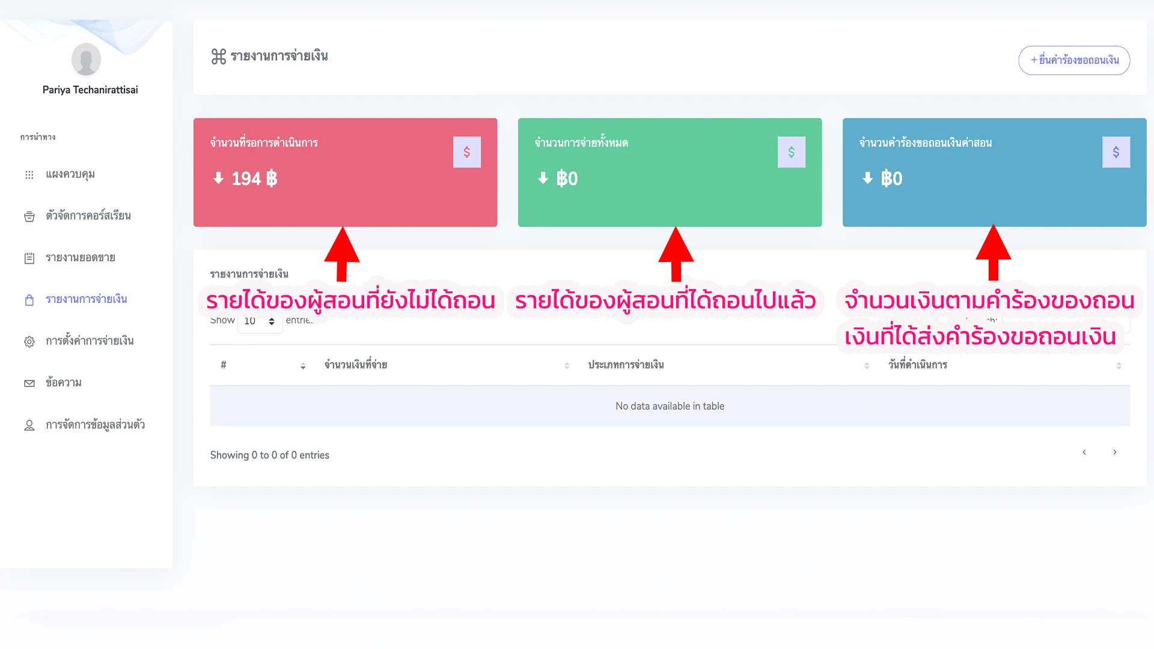Open ข้อความ messages menu item
Viewport: 1154px width, 649px height.
[x=64, y=383]
